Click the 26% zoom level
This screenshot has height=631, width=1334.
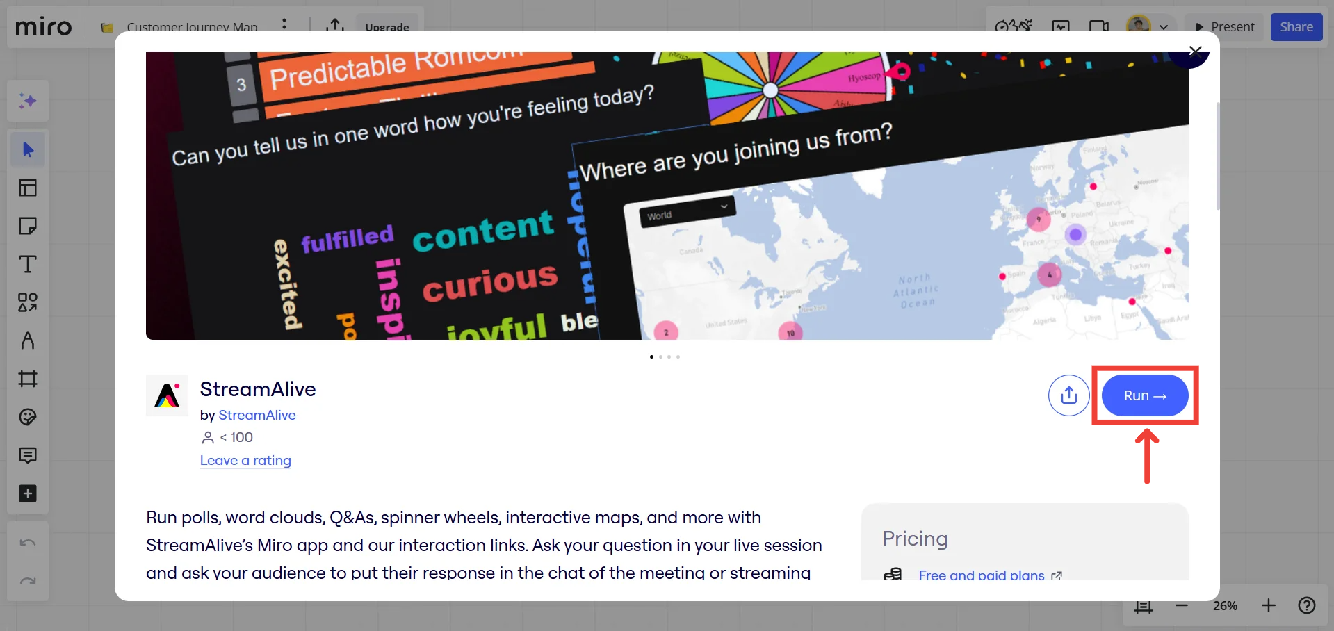point(1225,606)
